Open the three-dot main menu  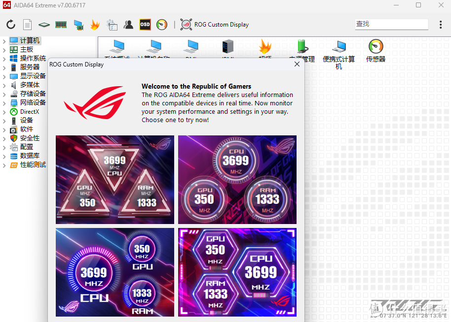[440, 25]
